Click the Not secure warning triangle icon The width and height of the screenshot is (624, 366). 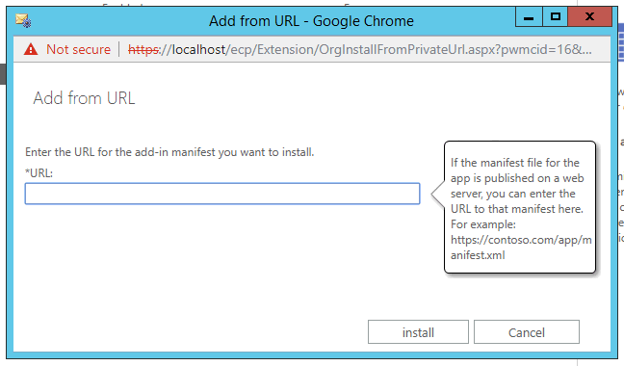click(31, 49)
